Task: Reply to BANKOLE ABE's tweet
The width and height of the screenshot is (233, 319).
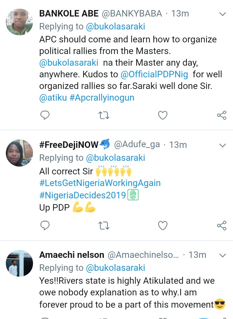Action: (x=45, y=115)
